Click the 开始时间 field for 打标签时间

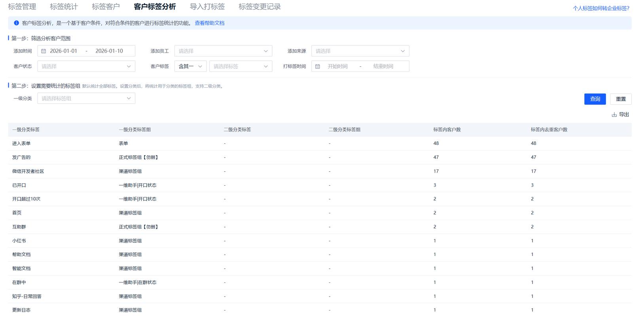pos(337,66)
